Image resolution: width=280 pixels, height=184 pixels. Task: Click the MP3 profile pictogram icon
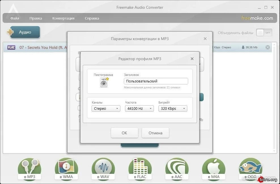[104, 82]
